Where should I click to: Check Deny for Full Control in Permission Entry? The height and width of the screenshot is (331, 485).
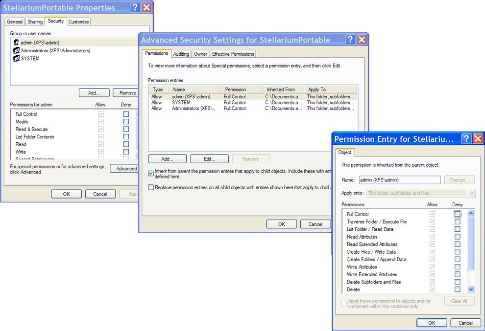457,214
